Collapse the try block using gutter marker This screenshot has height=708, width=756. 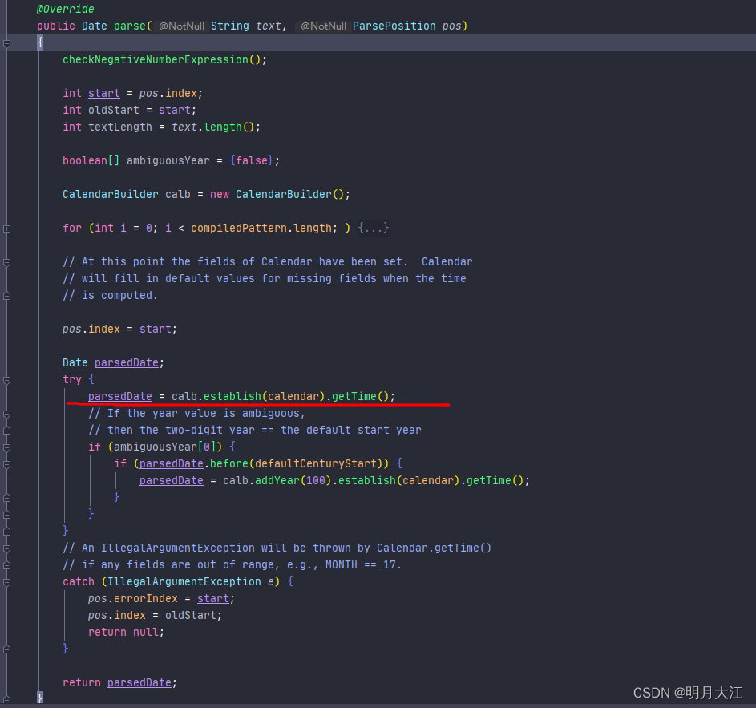pyautogui.click(x=6, y=379)
